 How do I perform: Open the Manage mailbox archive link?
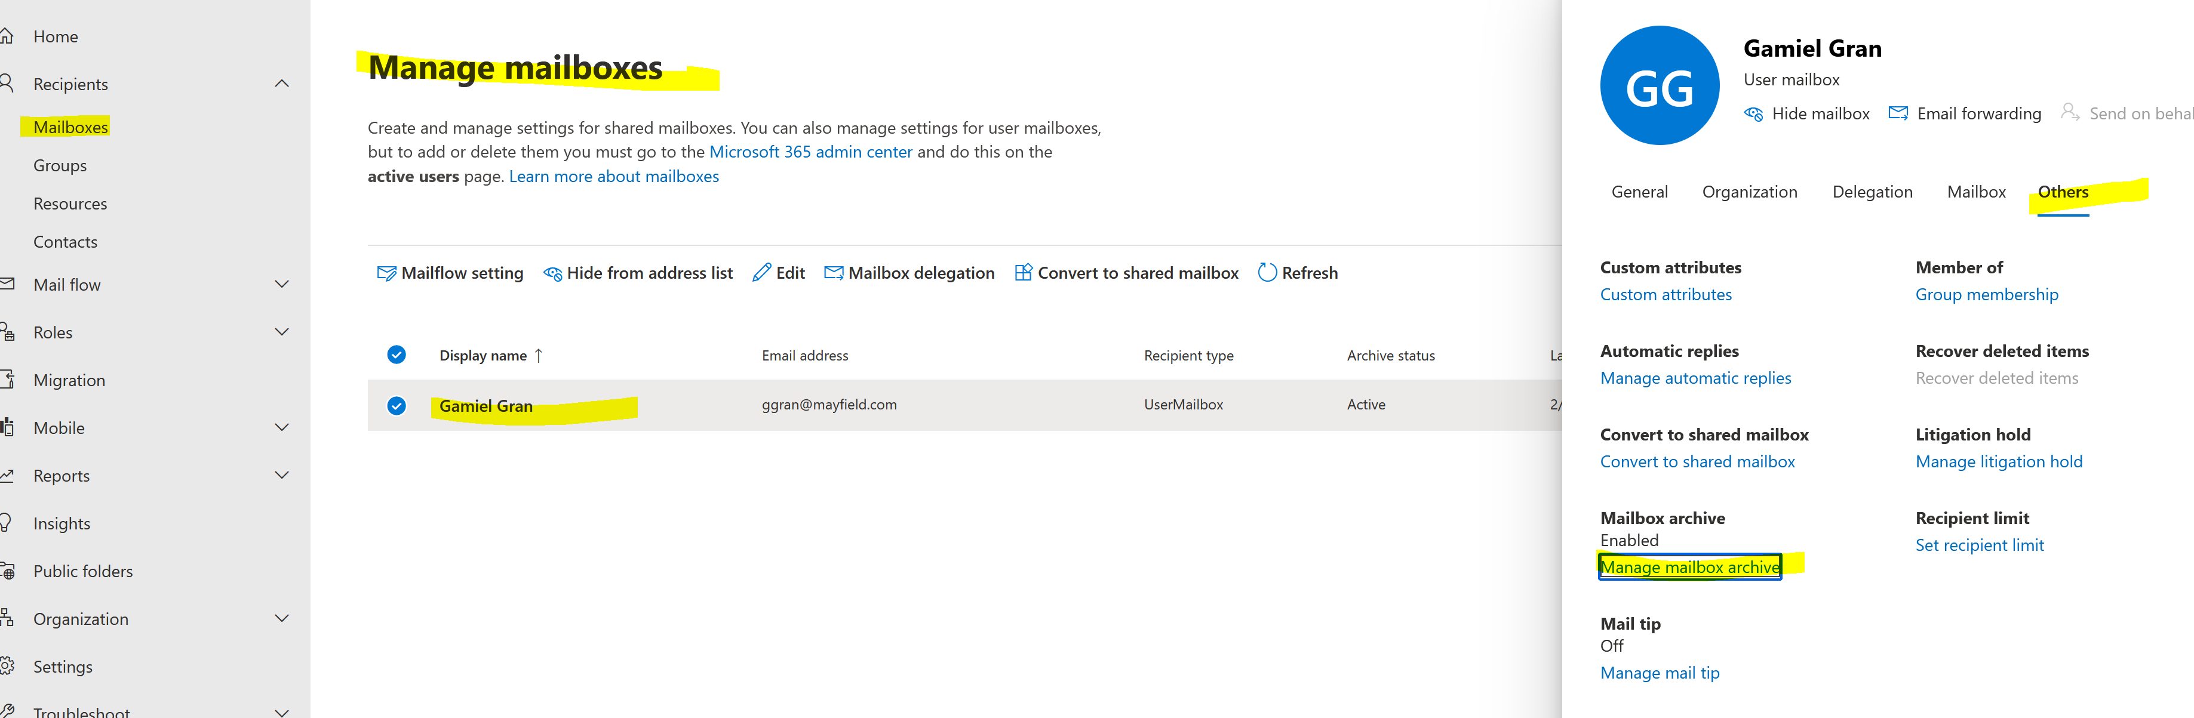coord(1690,567)
